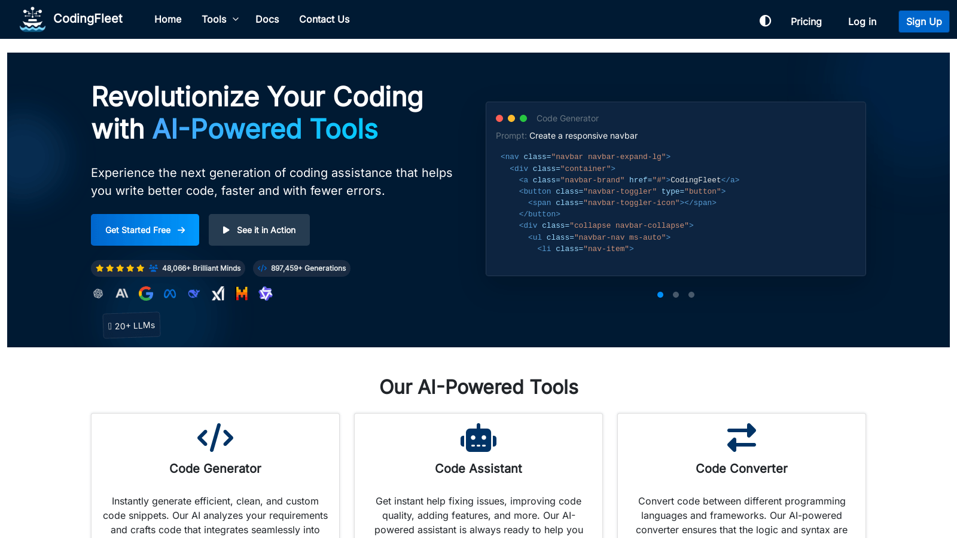View the Pricing page
Screen dimensions: 957x538
(806, 22)
